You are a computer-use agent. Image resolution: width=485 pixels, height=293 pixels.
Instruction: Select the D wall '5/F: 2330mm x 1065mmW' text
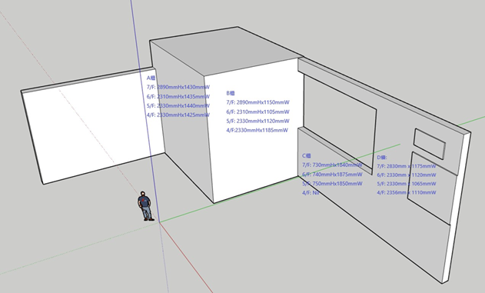(407, 184)
